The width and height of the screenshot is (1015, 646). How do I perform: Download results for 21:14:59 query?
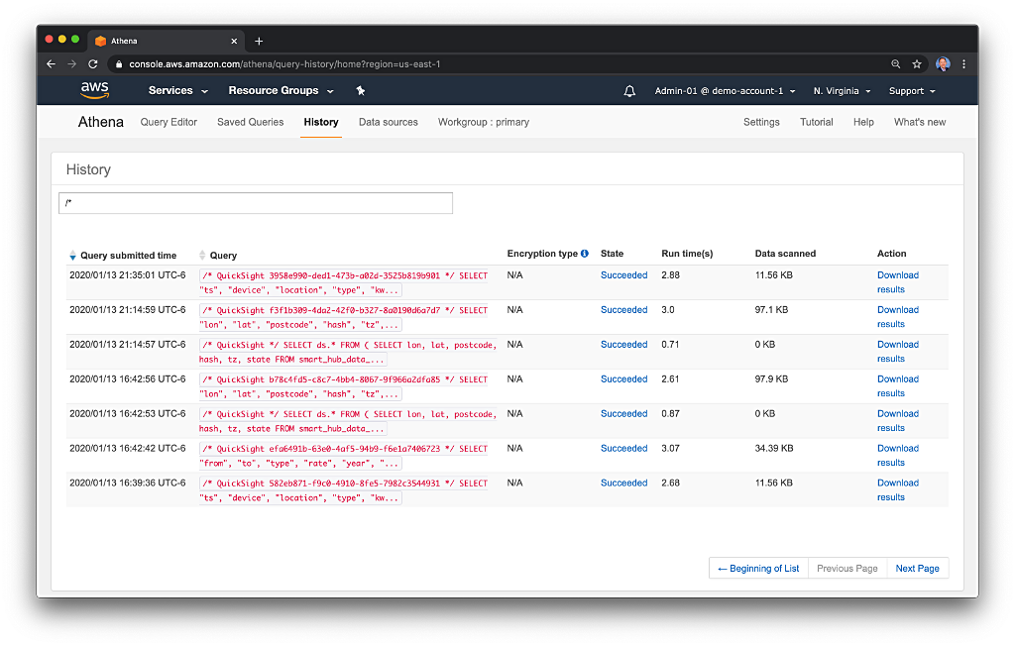point(898,317)
